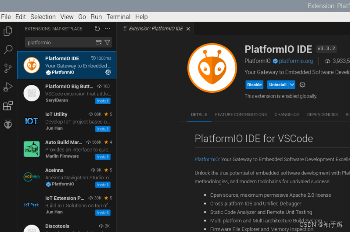This screenshot has height=232, width=350.
Task: Open the extension filter funnel
Action: point(108,42)
